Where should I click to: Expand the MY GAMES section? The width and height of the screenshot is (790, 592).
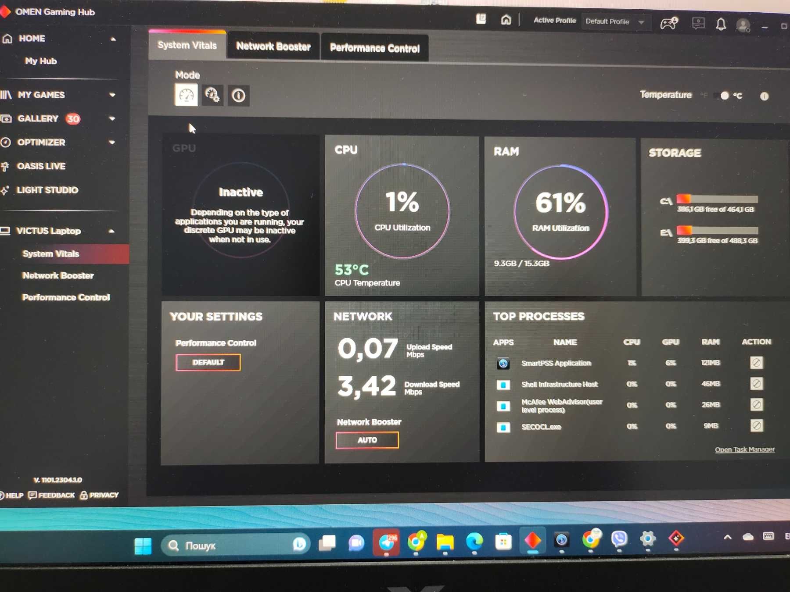(x=112, y=95)
